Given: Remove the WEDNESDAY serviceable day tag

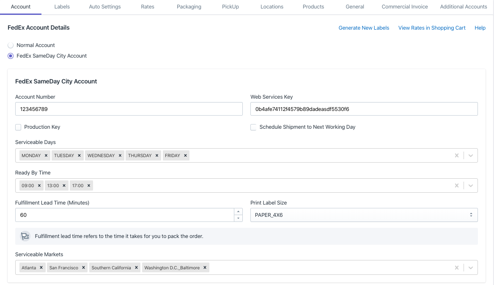Looking at the screenshot, I should [120, 155].
